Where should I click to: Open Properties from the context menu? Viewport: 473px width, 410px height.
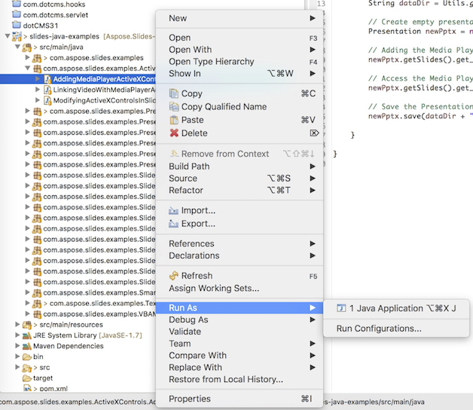click(240, 399)
